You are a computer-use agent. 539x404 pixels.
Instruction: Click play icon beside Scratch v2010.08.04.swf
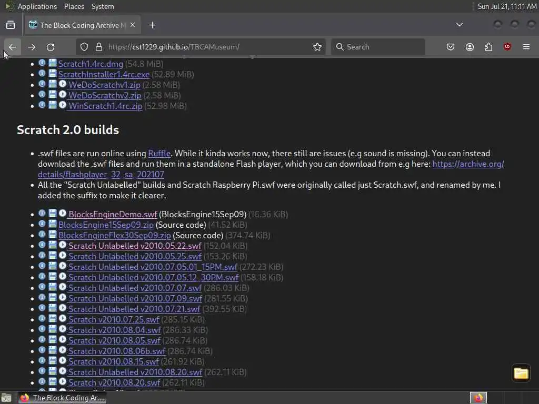[x=62, y=329]
